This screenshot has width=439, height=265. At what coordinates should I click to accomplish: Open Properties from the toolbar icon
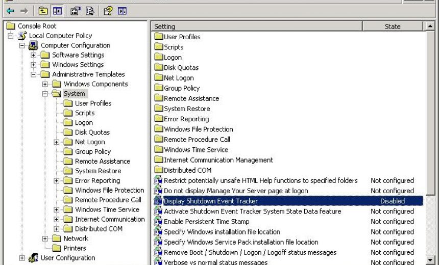click(x=76, y=11)
